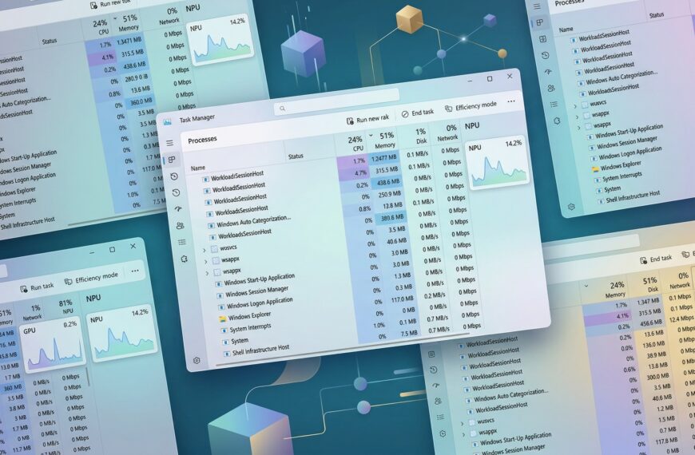Image resolution: width=695 pixels, height=455 pixels.
Task: Open three-dot more options in bottom-left window
Action: coord(135,271)
